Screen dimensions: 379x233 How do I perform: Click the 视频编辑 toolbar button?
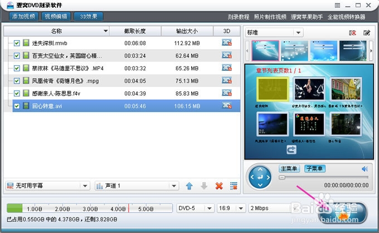click(56, 16)
